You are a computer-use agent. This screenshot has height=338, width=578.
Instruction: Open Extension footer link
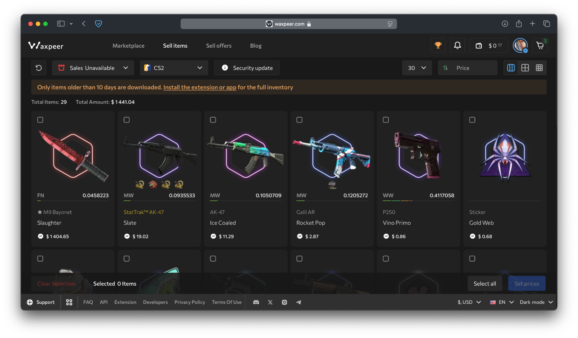[125, 302]
